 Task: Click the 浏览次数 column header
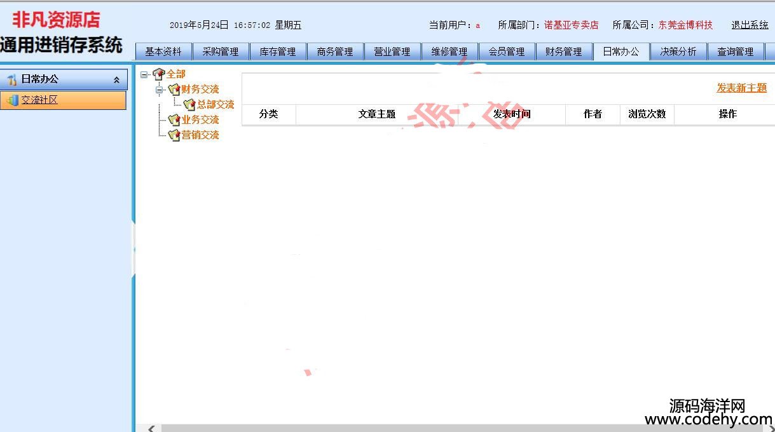[x=647, y=114]
